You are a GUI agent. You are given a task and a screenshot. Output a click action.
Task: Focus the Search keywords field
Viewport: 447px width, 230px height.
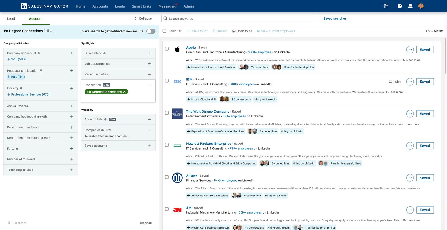click(x=239, y=19)
